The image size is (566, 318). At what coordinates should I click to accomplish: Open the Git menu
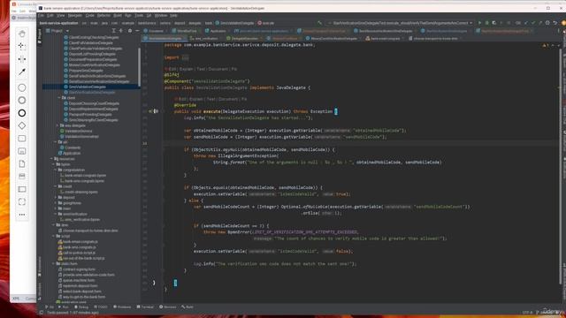coord(149,16)
